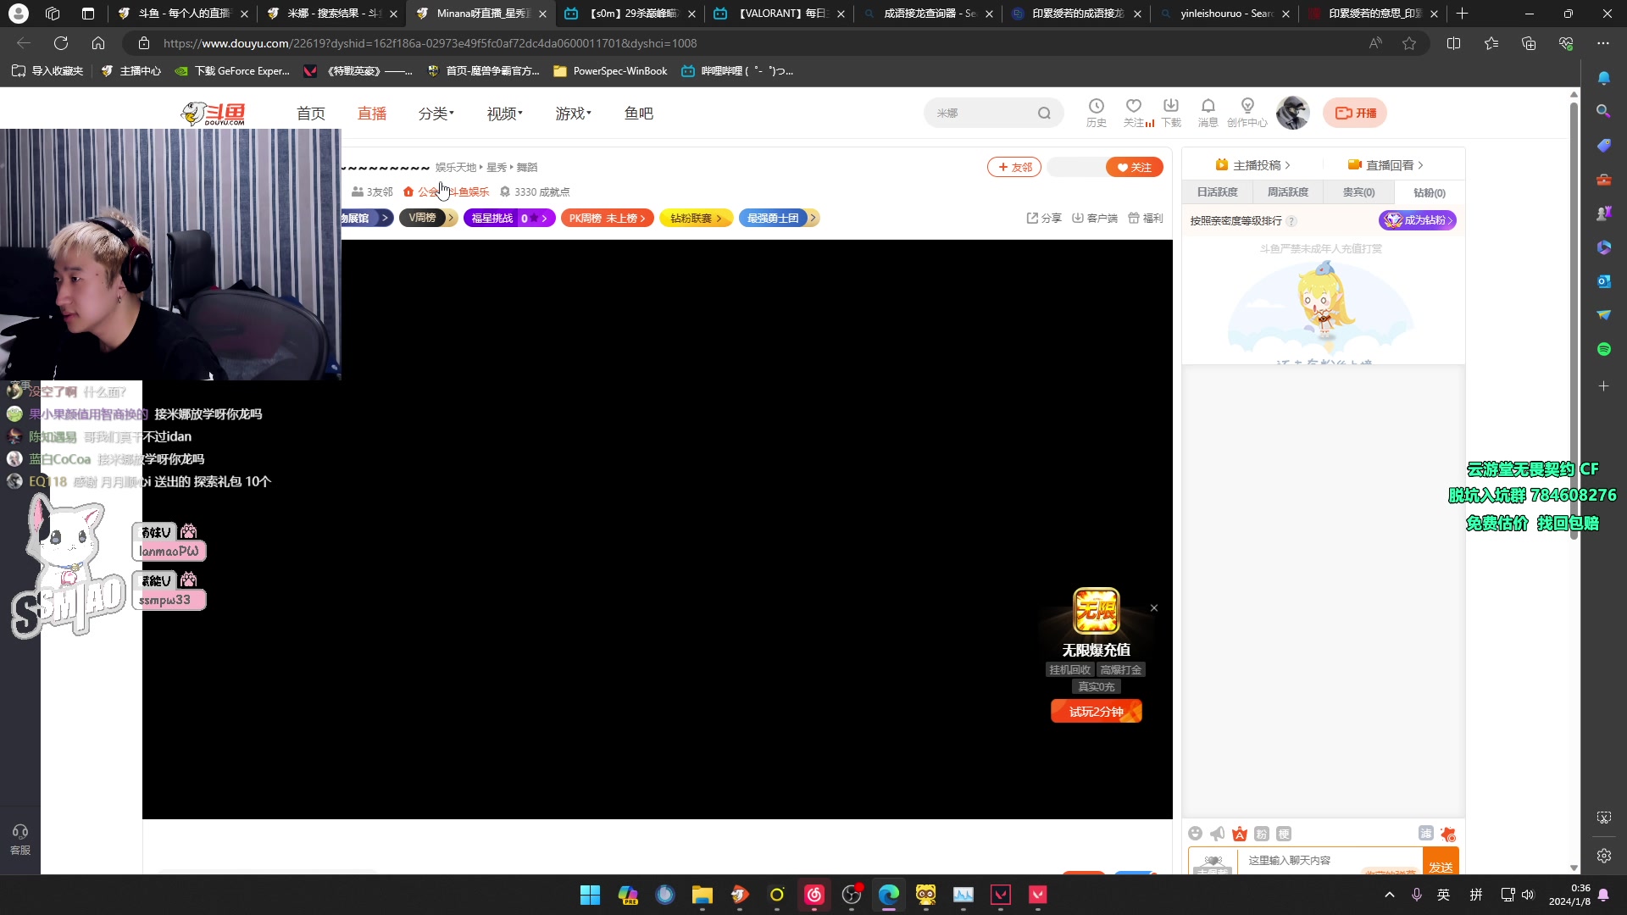Click the PK周榜 未上榜 badge
This screenshot has height=915, width=1627.
tap(607, 218)
